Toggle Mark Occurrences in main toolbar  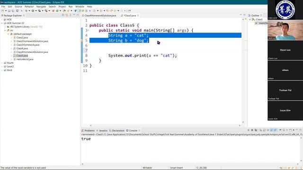80,11
